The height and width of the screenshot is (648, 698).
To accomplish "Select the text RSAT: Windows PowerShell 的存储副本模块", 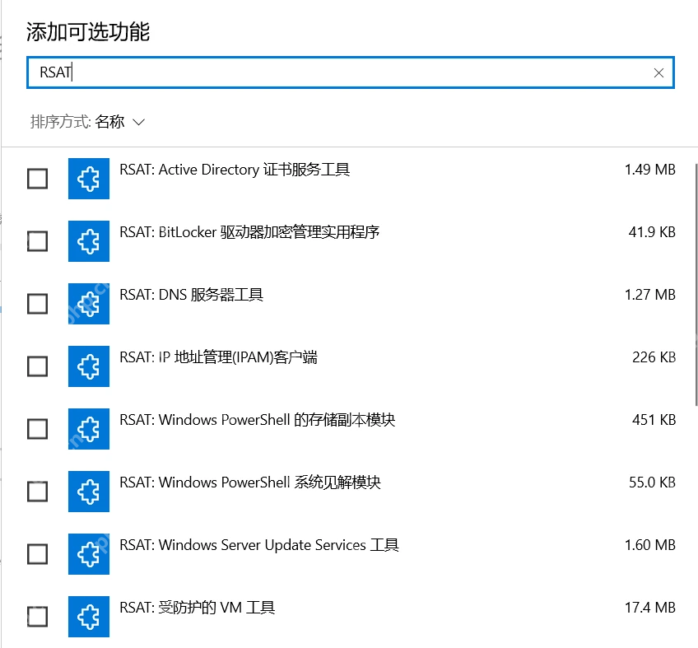I will [x=258, y=420].
